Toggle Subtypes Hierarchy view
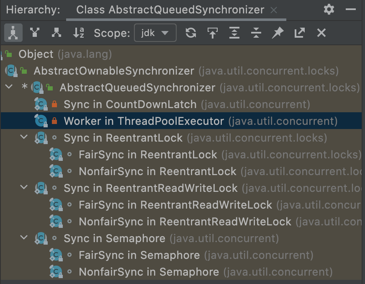 point(57,33)
